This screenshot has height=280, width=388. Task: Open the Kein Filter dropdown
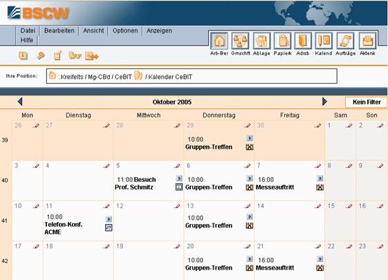click(x=367, y=102)
